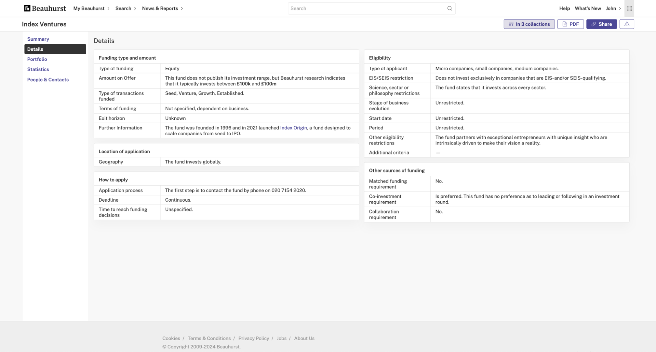
Task: Click the 'Unspecified.' value
Action: coord(179,209)
